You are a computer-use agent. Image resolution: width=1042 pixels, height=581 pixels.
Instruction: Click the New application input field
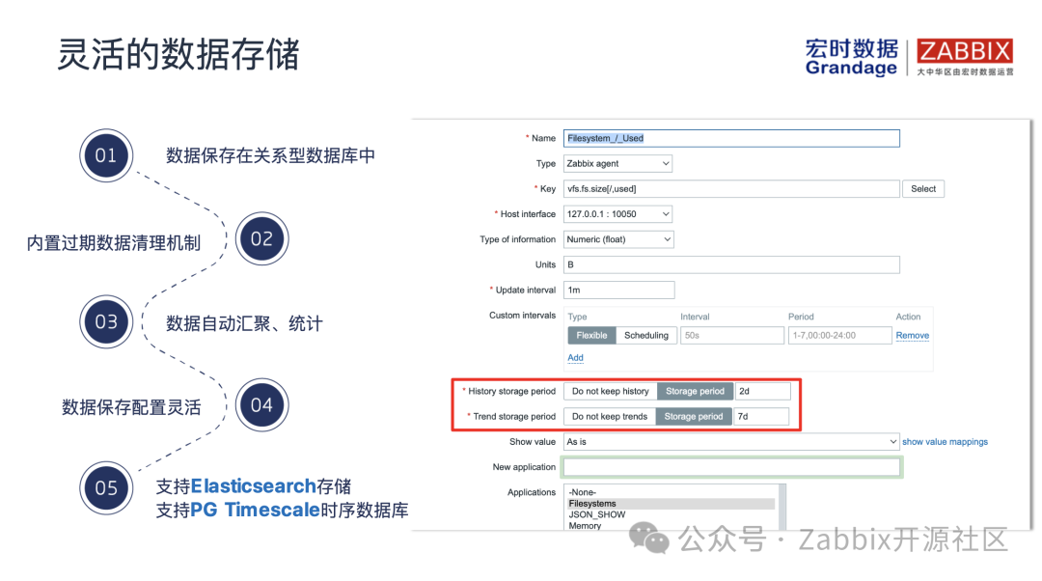[x=731, y=467]
